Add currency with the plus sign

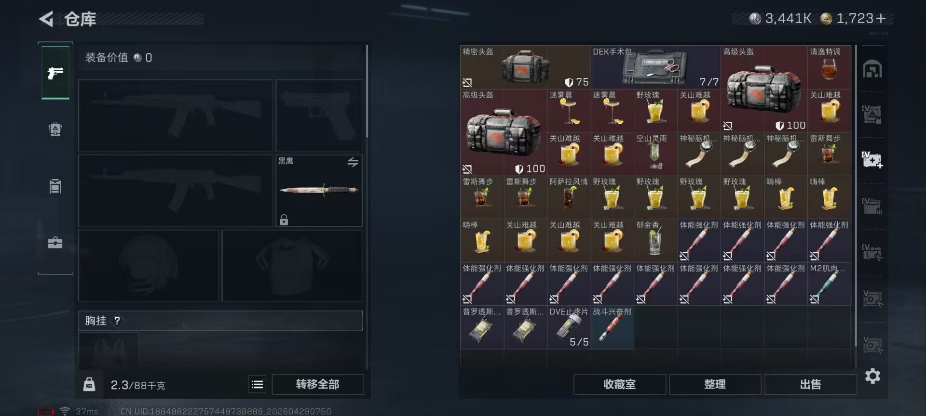[881, 19]
